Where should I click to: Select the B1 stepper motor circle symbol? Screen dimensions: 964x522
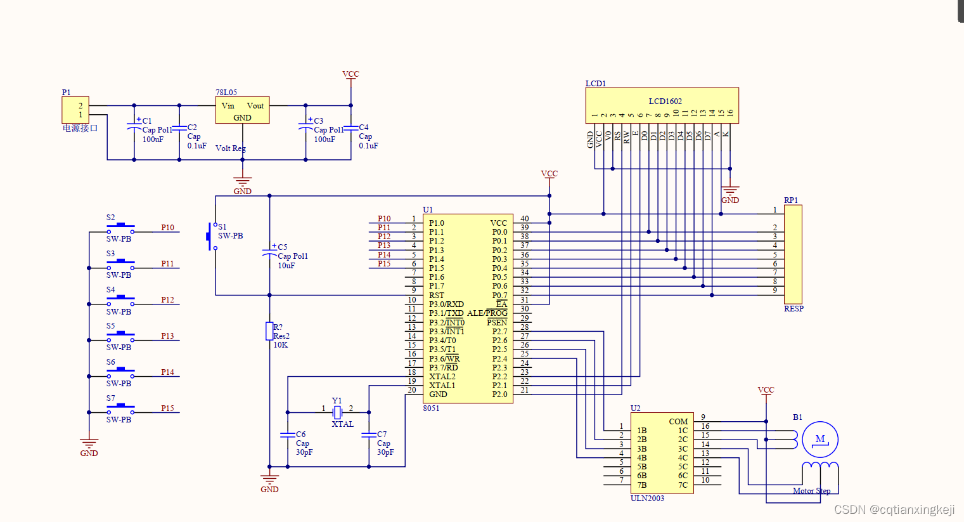point(820,440)
